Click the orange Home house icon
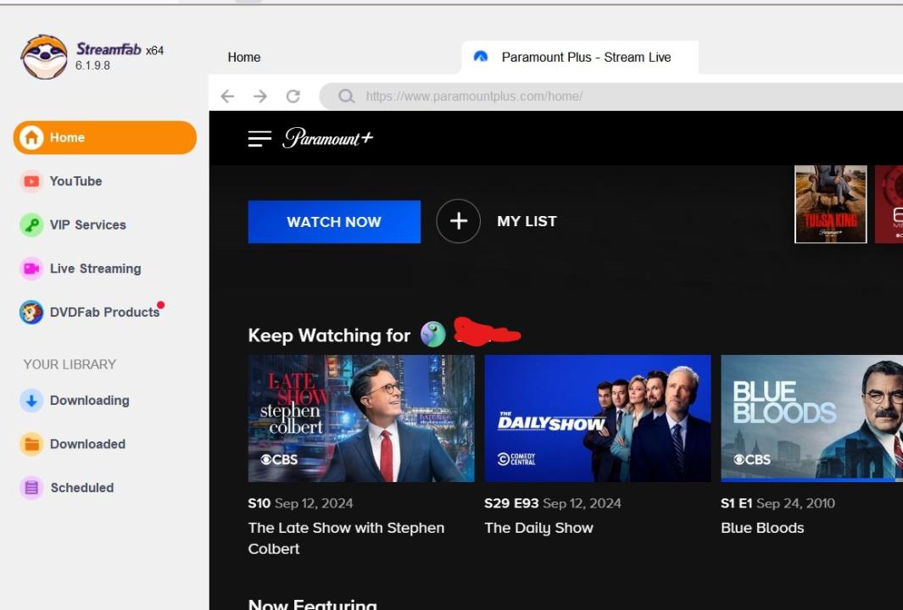This screenshot has height=610, width=903. pos(31,137)
